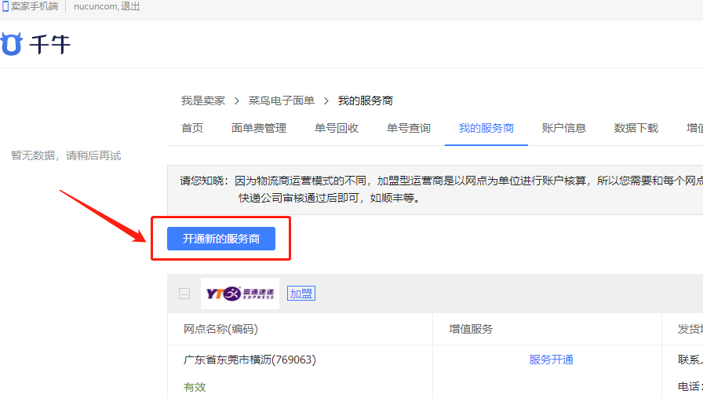The width and height of the screenshot is (703, 398).
Task: Open the 首页 tab
Action: [192, 128]
